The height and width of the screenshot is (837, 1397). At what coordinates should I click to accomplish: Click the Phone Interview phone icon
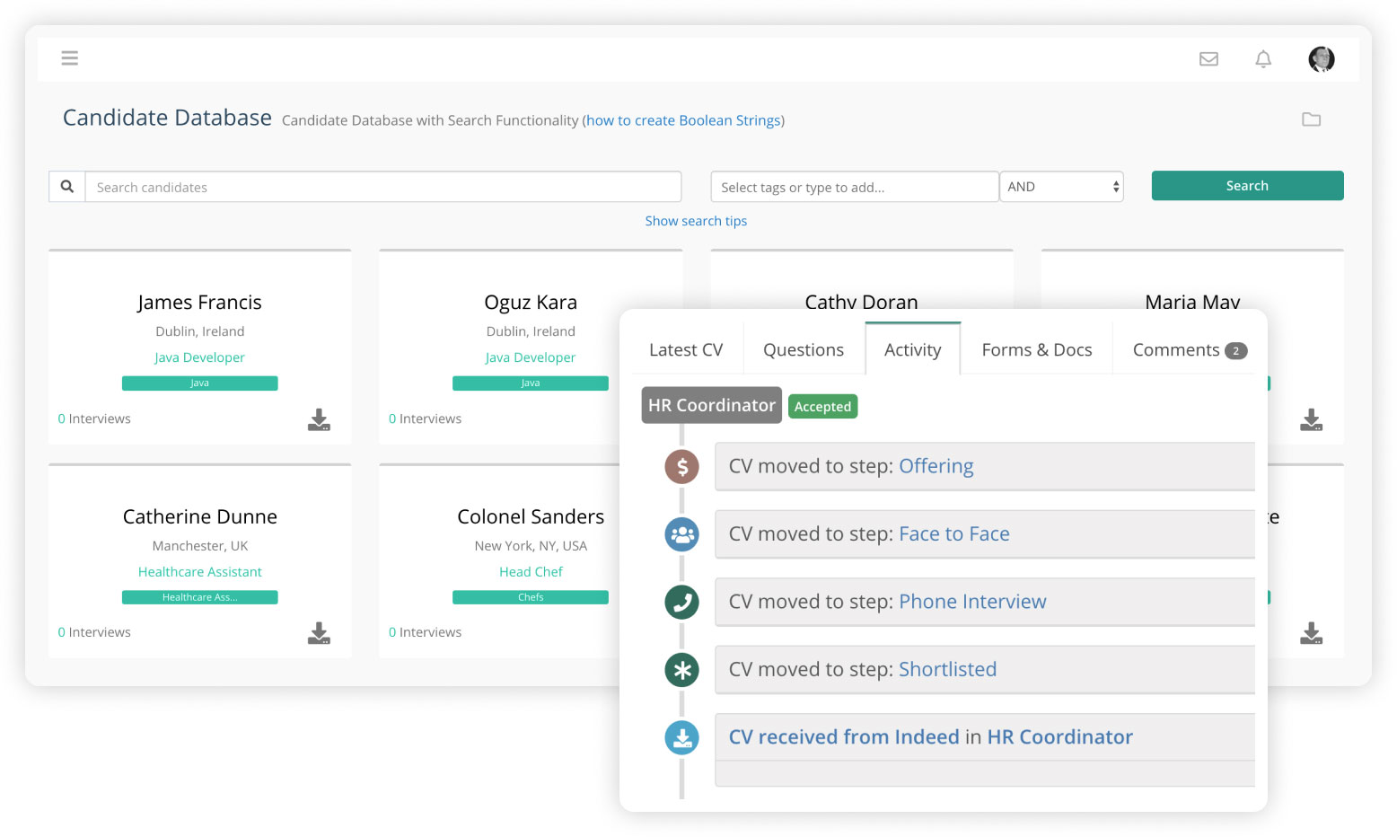(681, 602)
